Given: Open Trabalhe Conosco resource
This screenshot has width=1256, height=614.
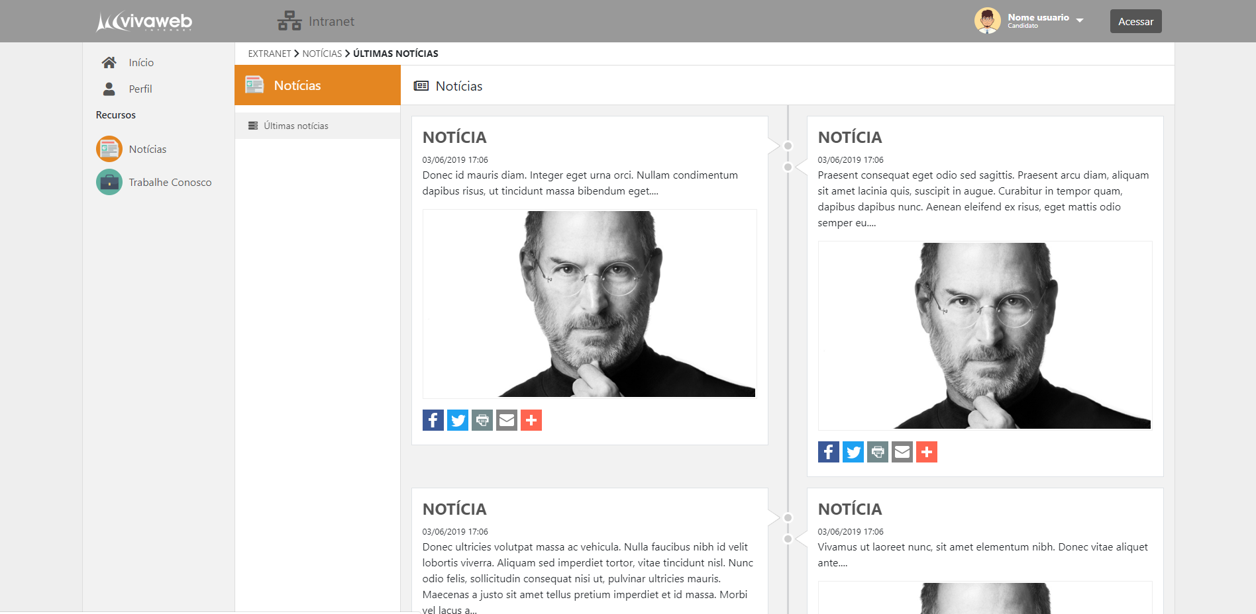Looking at the screenshot, I should pos(170,182).
